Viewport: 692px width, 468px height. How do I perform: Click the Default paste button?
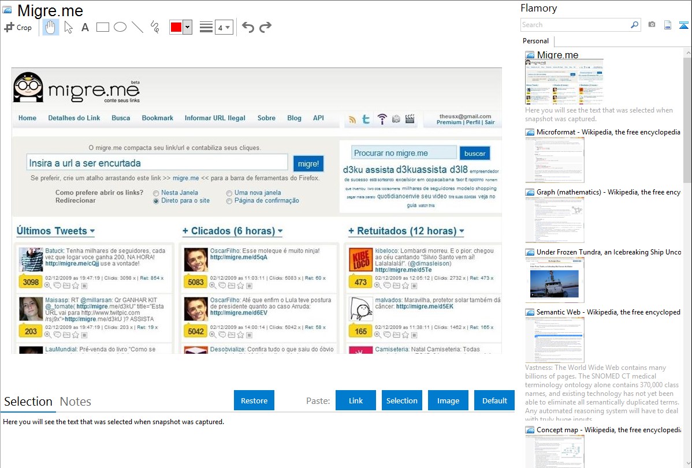coord(494,400)
